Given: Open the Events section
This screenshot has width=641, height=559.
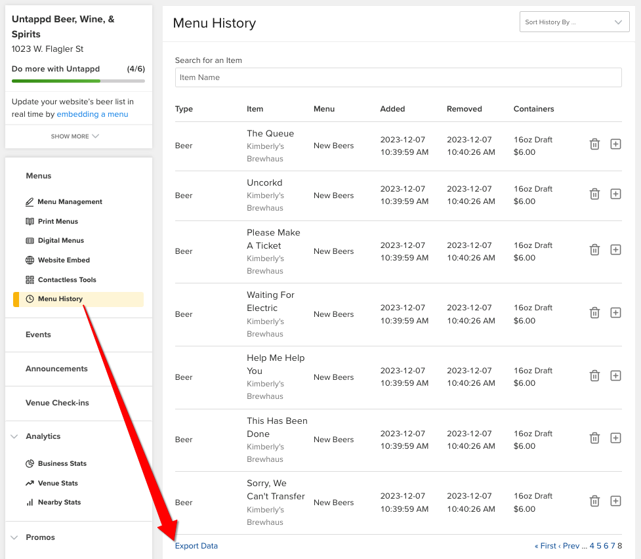Looking at the screenshot, I should point(38,335).
